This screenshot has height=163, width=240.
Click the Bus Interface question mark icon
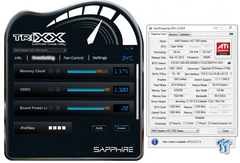coord(231,74)
